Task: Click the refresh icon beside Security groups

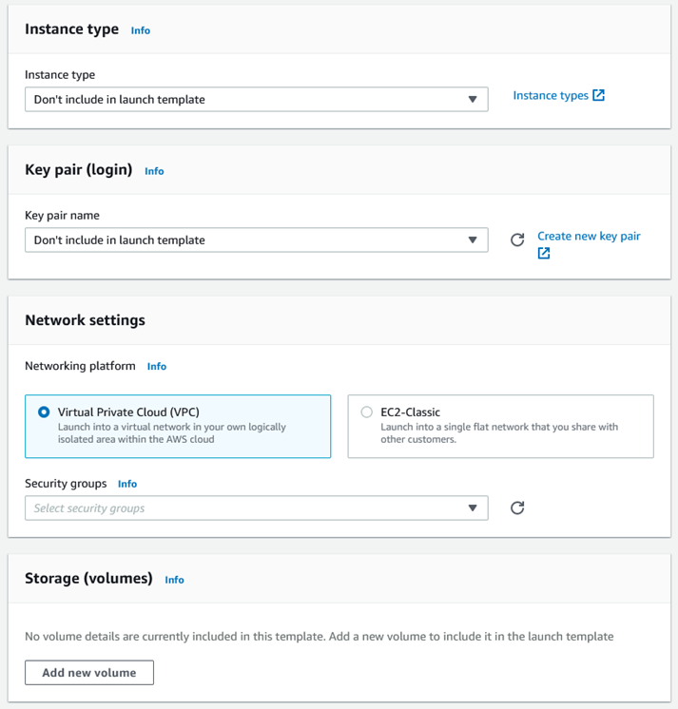Action: point(517,508)
